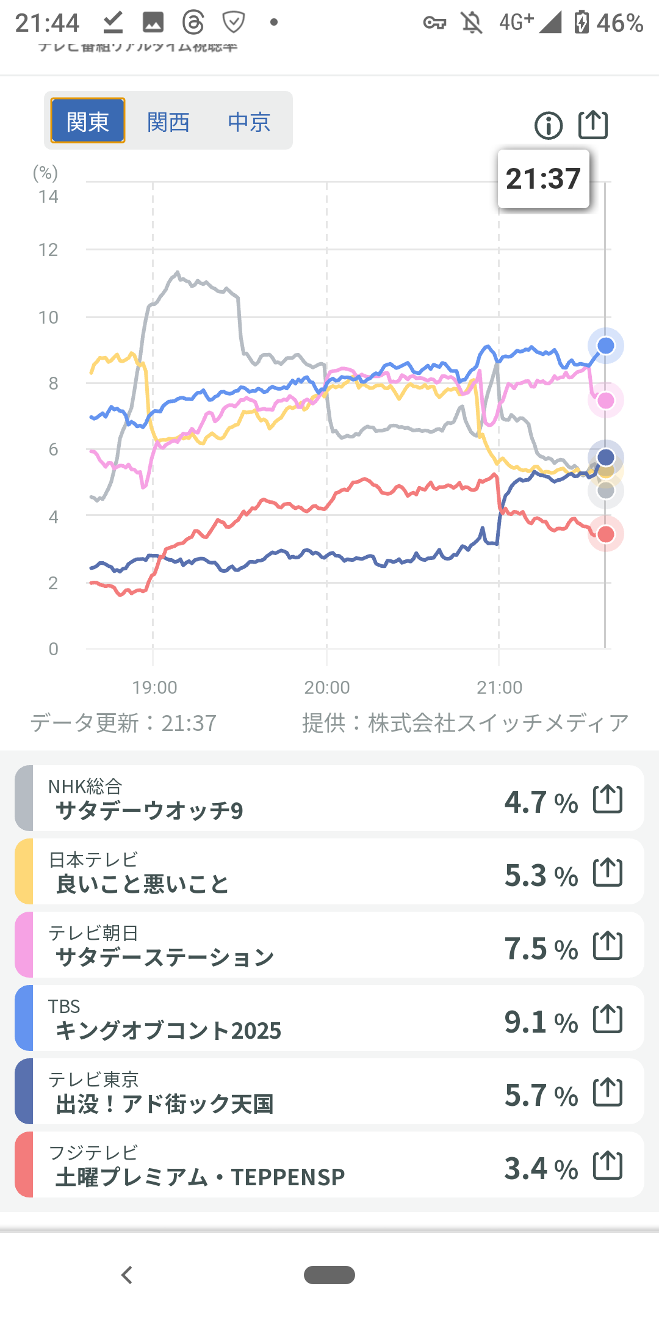Open the chart info icon
The height and width of the screenshot is (1319, 659).
coord(548,126)
